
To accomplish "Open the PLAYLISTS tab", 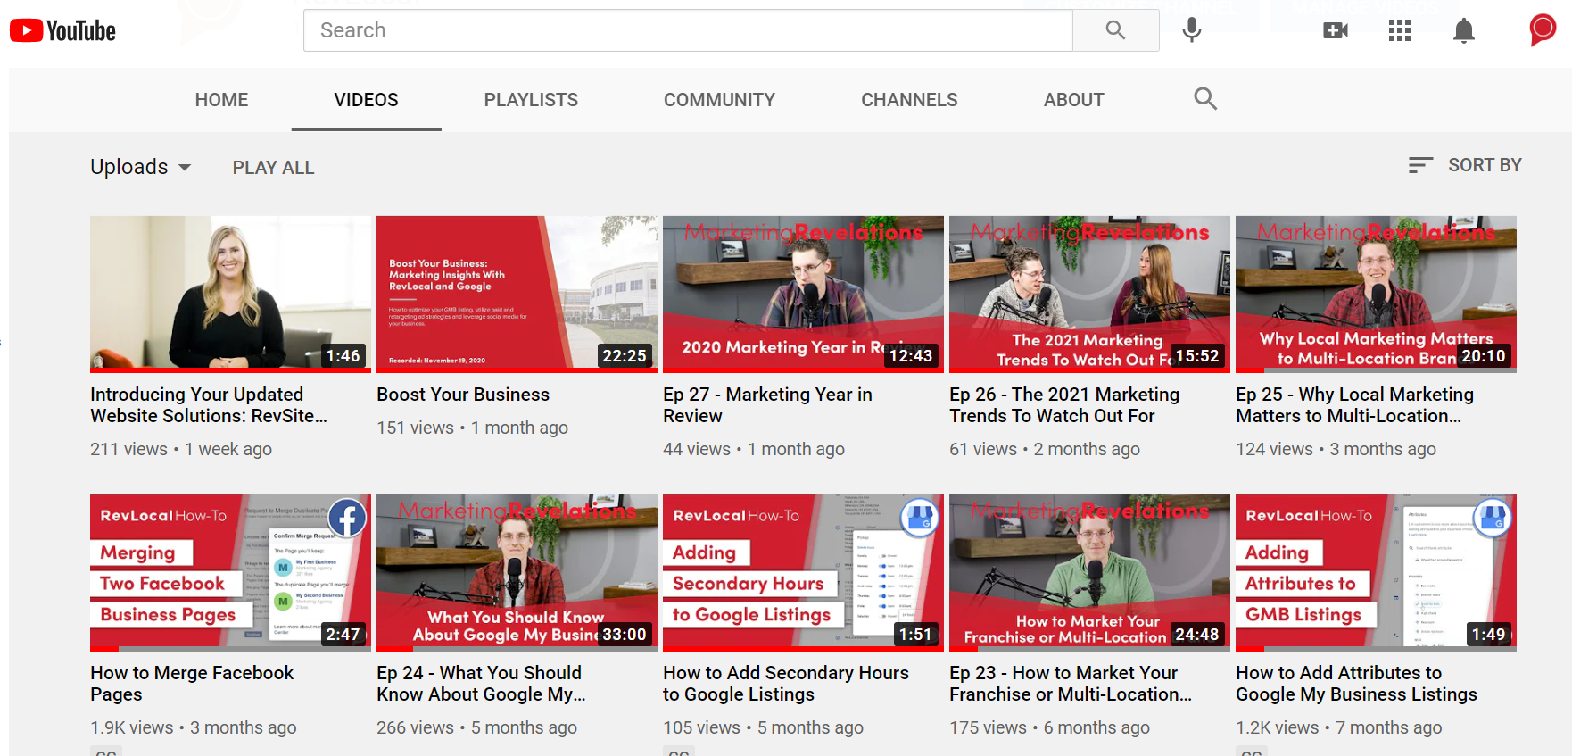I will click(x=531, y=100).
